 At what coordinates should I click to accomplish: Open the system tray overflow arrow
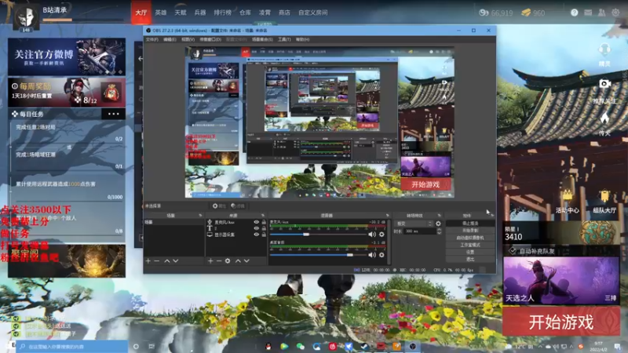540,346
